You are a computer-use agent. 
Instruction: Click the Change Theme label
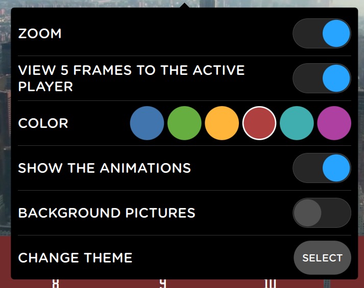tap(75, 258)
